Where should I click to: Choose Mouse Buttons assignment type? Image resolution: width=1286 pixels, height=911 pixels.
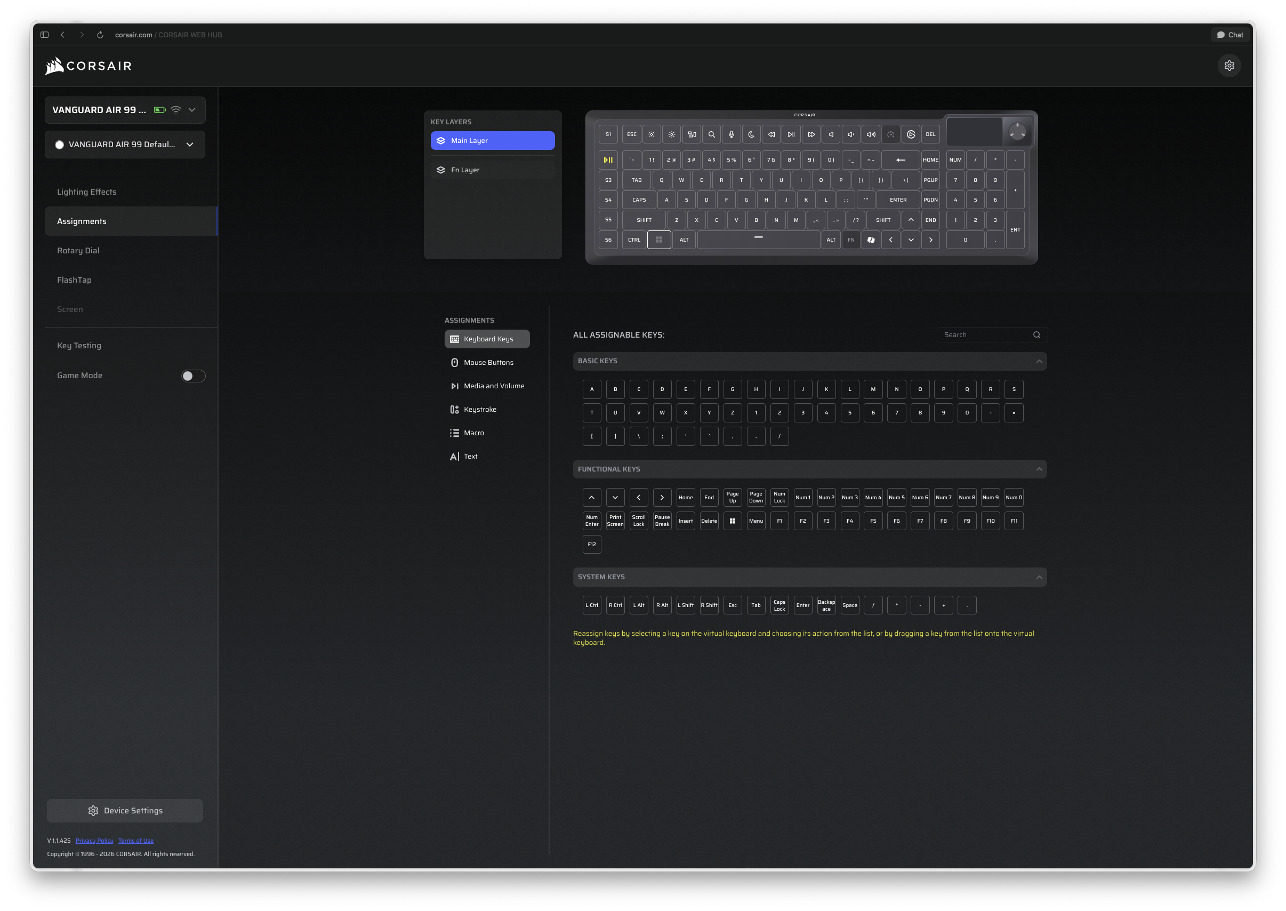[x=487, y=362]
